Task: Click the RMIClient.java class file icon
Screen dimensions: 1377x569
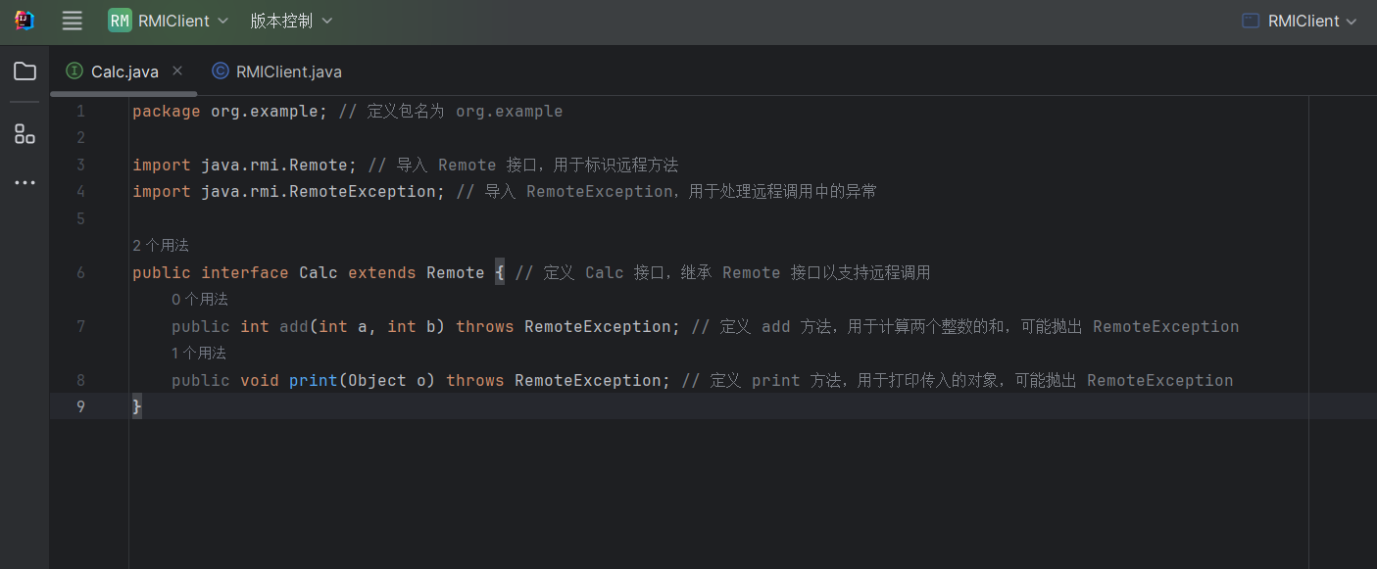Action: pyautogui.click(x=221, y=71)
